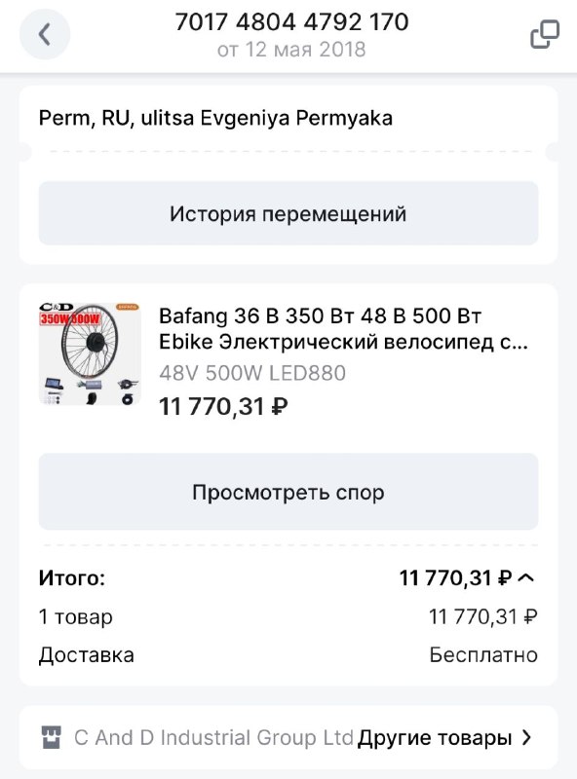
Task: Open the Bafang wheel product thumbnail
Action: [90, 353]
